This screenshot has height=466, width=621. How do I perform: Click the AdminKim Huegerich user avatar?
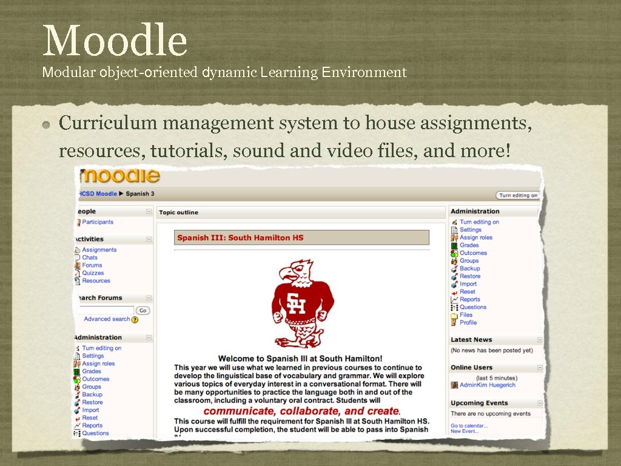click(454, 385)
